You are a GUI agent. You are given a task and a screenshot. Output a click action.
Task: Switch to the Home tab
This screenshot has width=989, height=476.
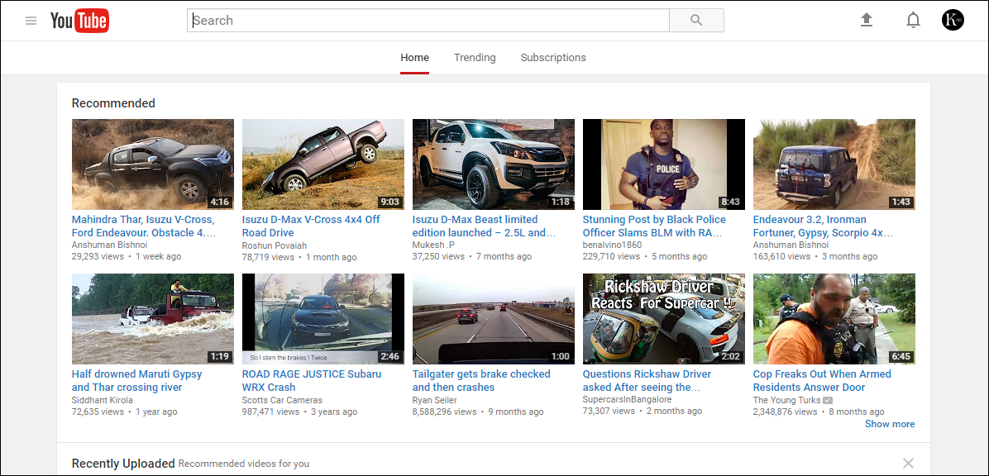[414, 57]
